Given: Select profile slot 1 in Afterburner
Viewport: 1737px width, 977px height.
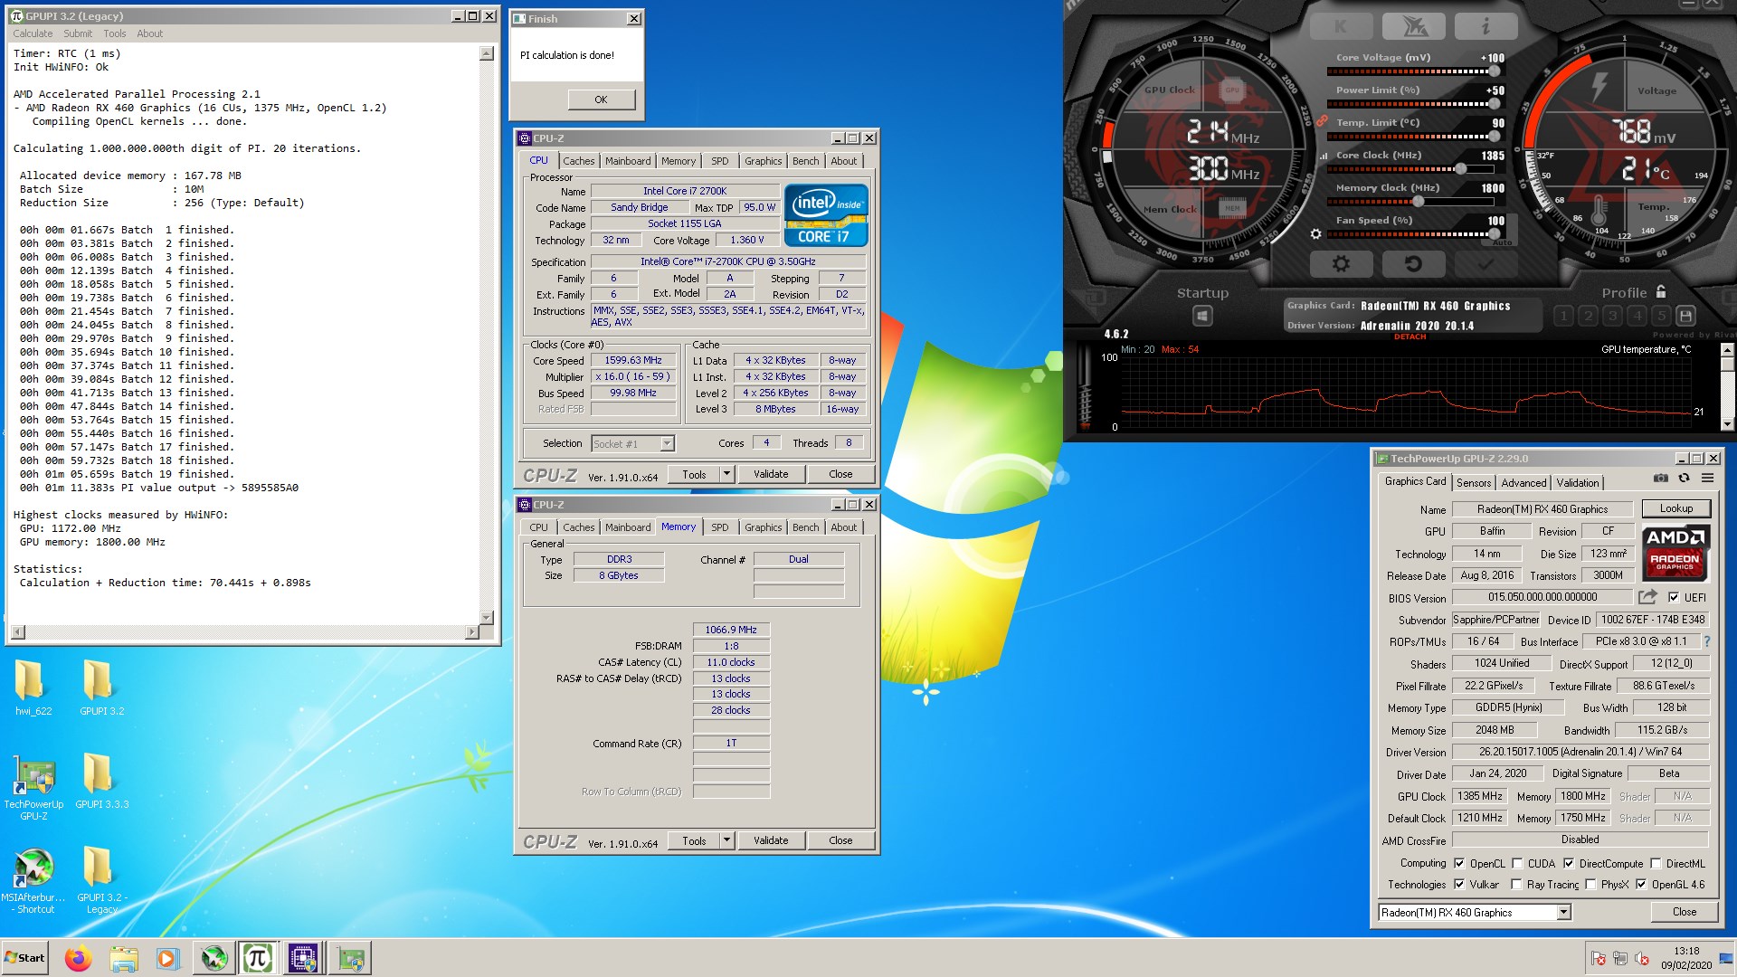Looking at the screenshot, I should coord(1563,316).
